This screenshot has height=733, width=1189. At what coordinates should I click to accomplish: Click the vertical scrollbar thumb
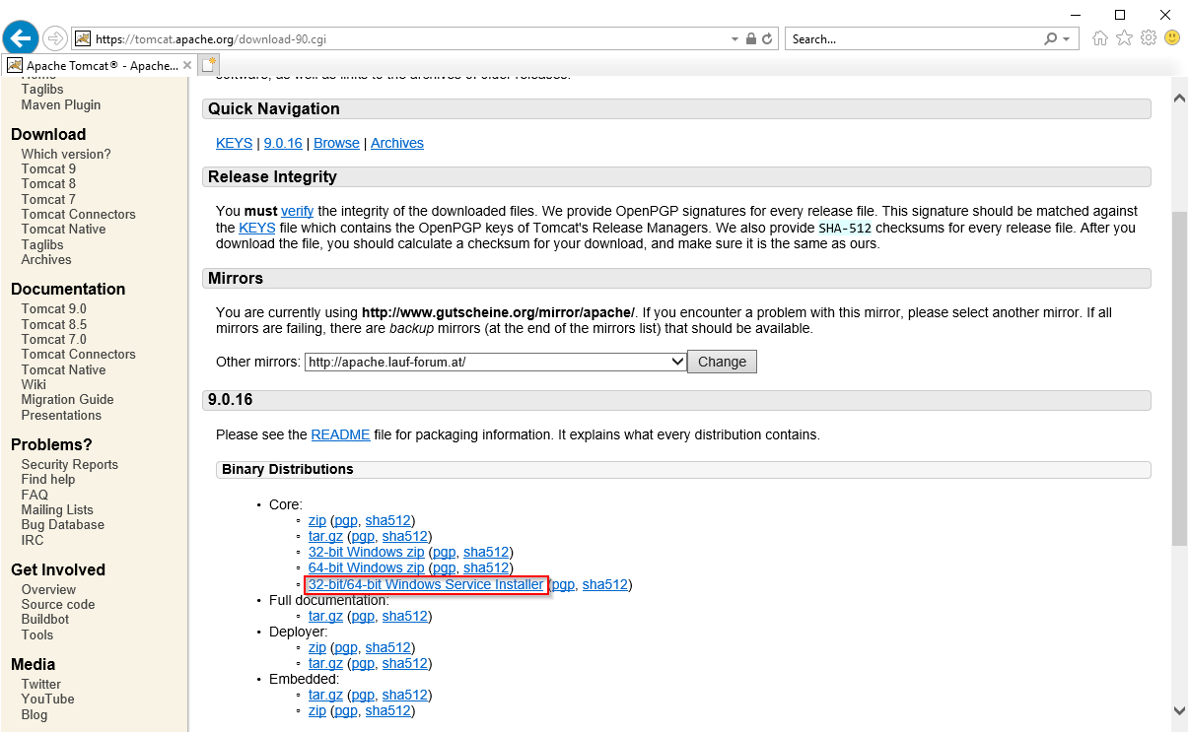(1179, 377)
